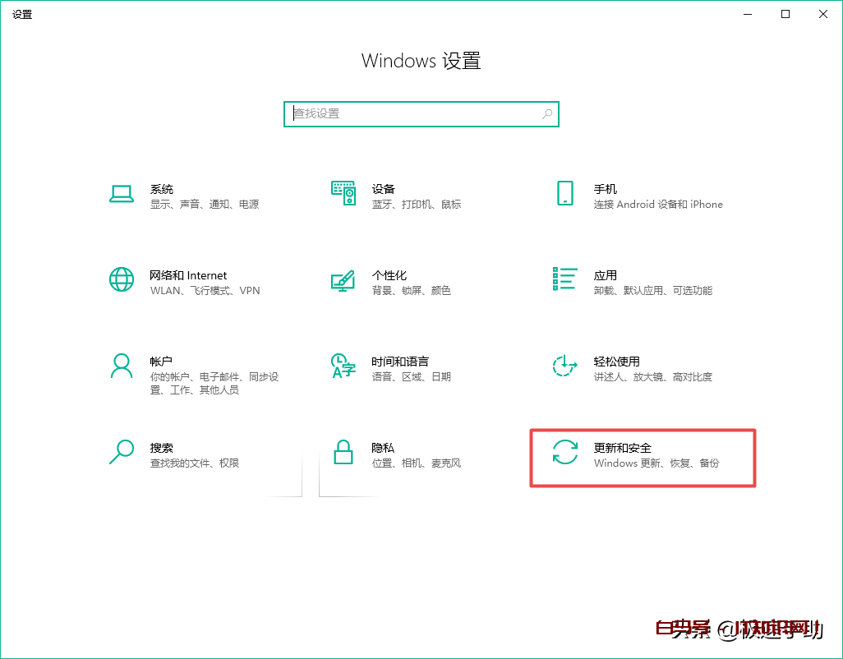This screenshot has width=843, height=659.
Task: Open the 应用 list icon
Action: 564,279
